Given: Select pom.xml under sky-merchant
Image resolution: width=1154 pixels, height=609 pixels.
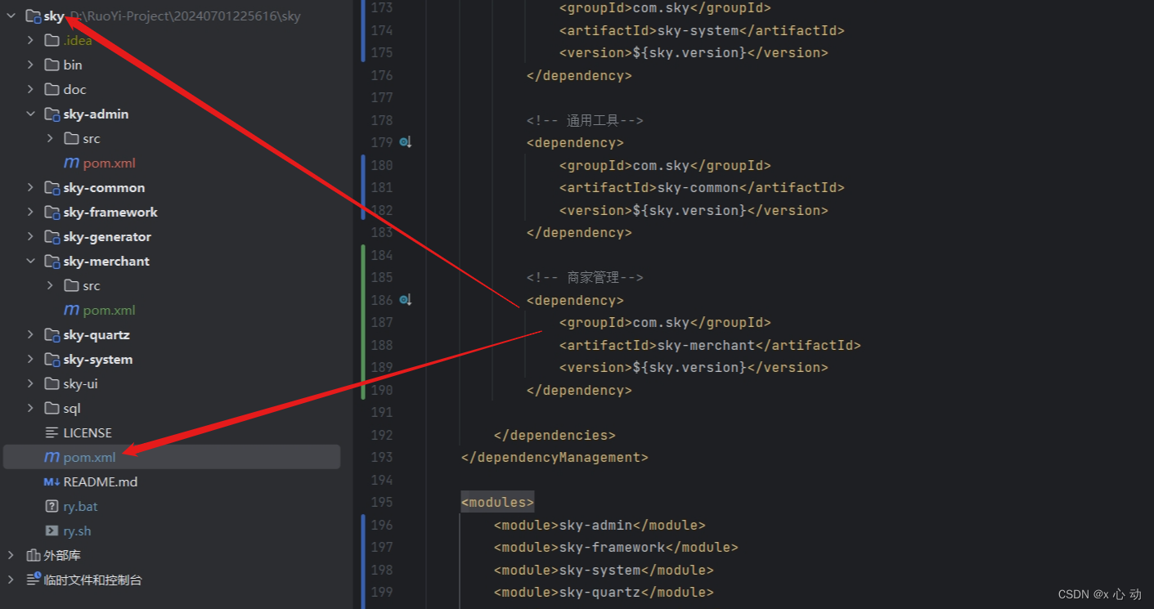Looking at the screenshot, I should click(x=109, y=311).
